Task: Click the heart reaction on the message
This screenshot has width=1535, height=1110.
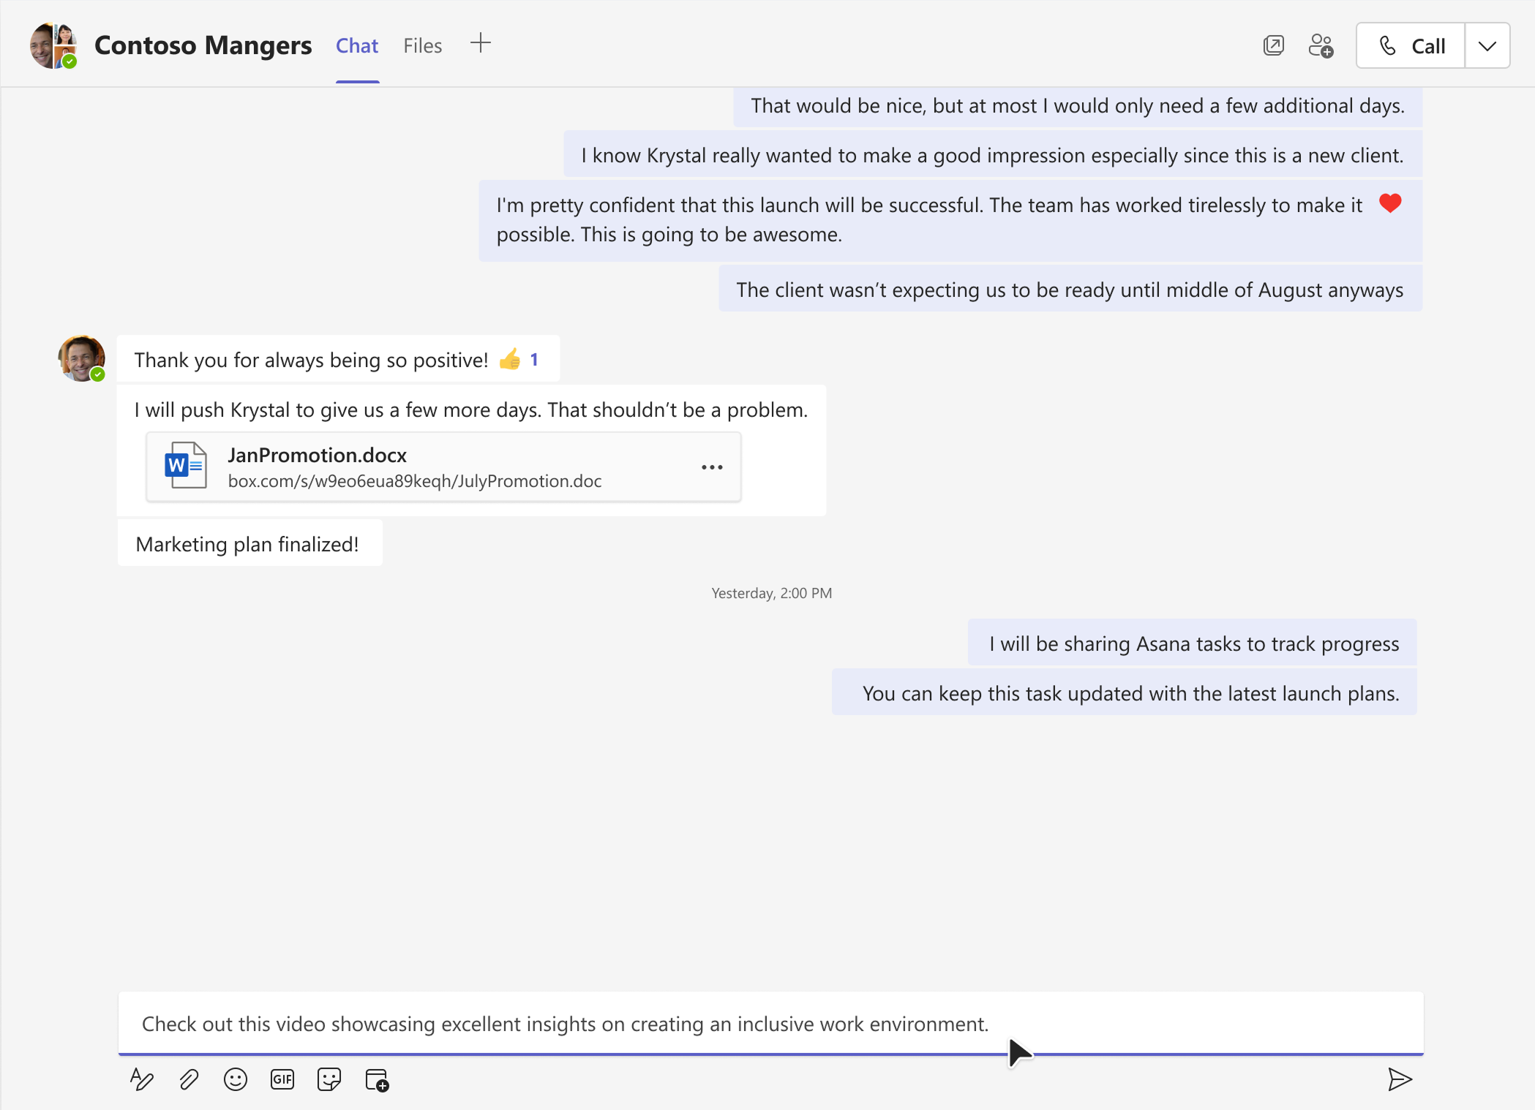Action: [x=1390, y=203]
